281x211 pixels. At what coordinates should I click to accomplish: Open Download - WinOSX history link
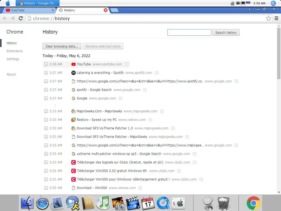[92, 188]
